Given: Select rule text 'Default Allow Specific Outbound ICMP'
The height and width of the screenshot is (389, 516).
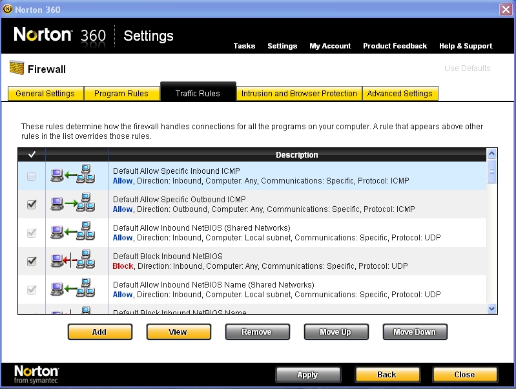Looking at the screenshot, I should tap(180, 199).
